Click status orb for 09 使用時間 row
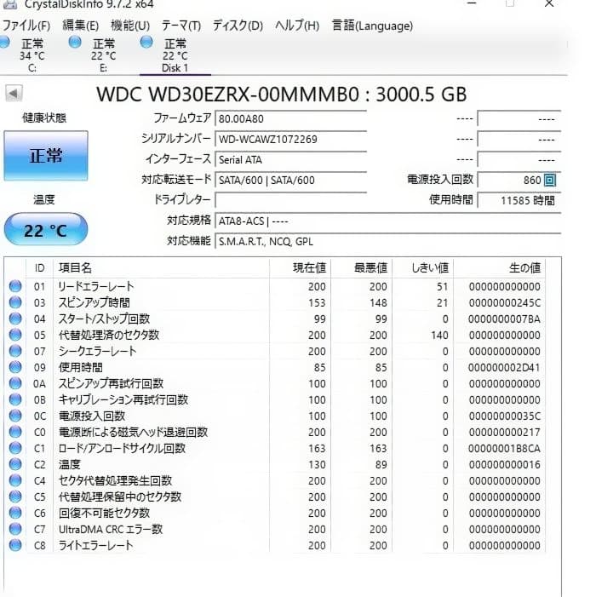 point(15,367)
